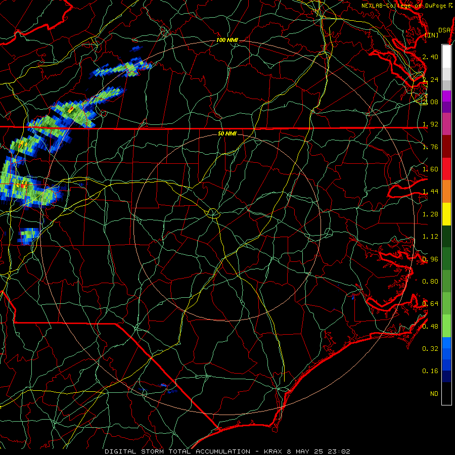
Task: Click the orange swatch in the color scale
Action: tap(446, 192)
